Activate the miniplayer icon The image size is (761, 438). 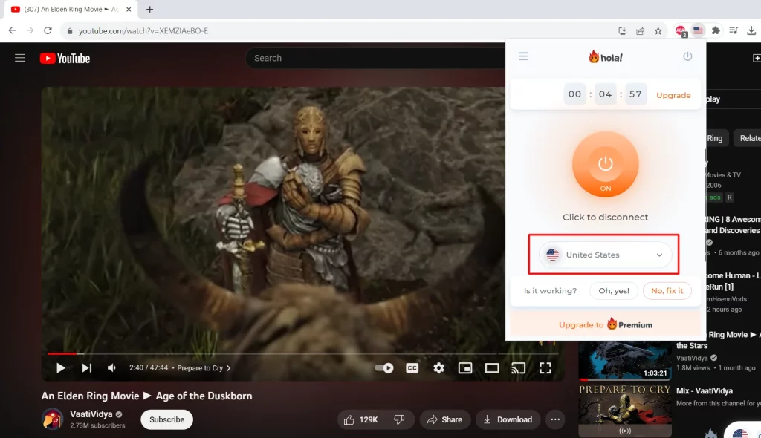tap(464, 367)
